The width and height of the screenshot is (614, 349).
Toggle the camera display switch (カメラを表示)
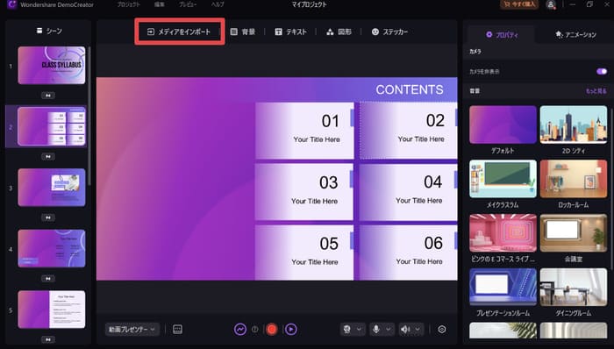coord(602,71)
